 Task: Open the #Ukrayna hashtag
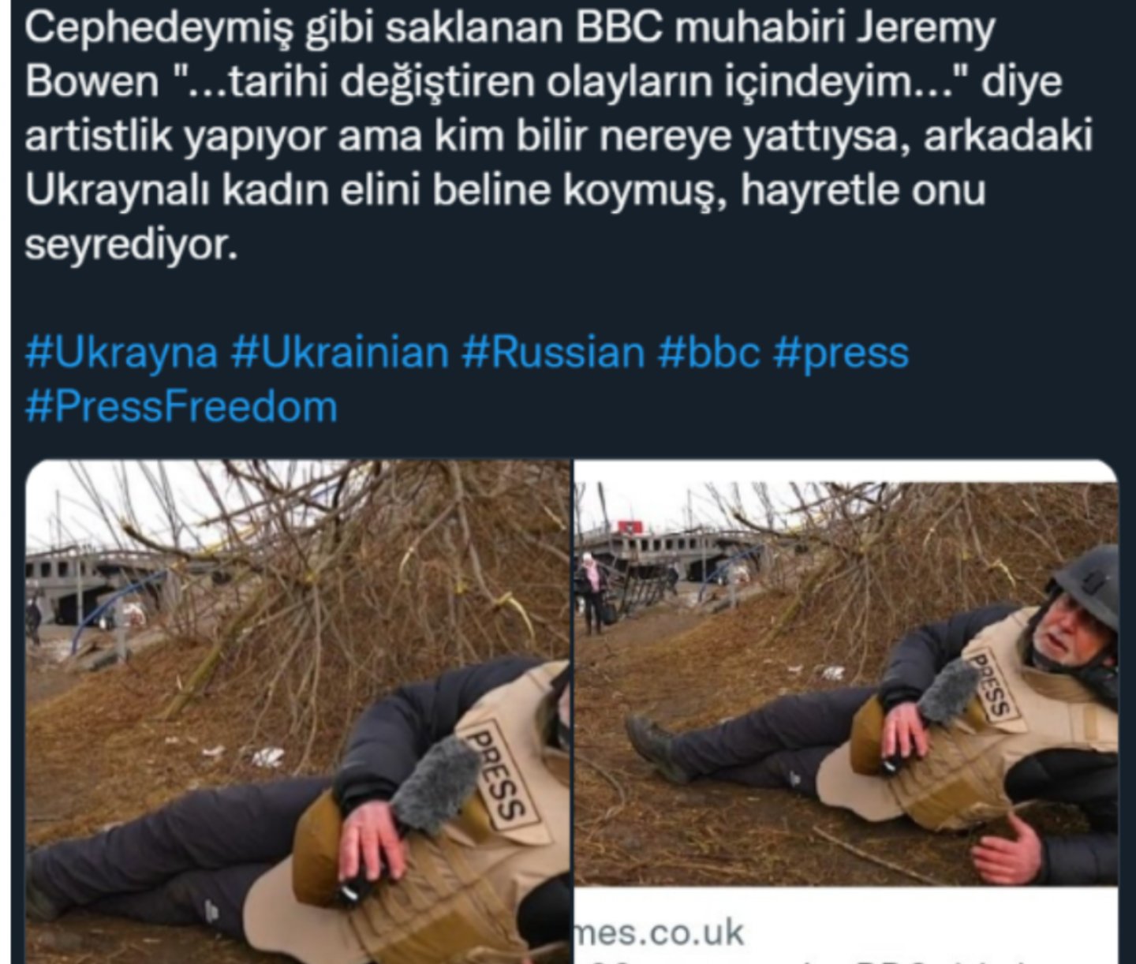click(121, 353)
